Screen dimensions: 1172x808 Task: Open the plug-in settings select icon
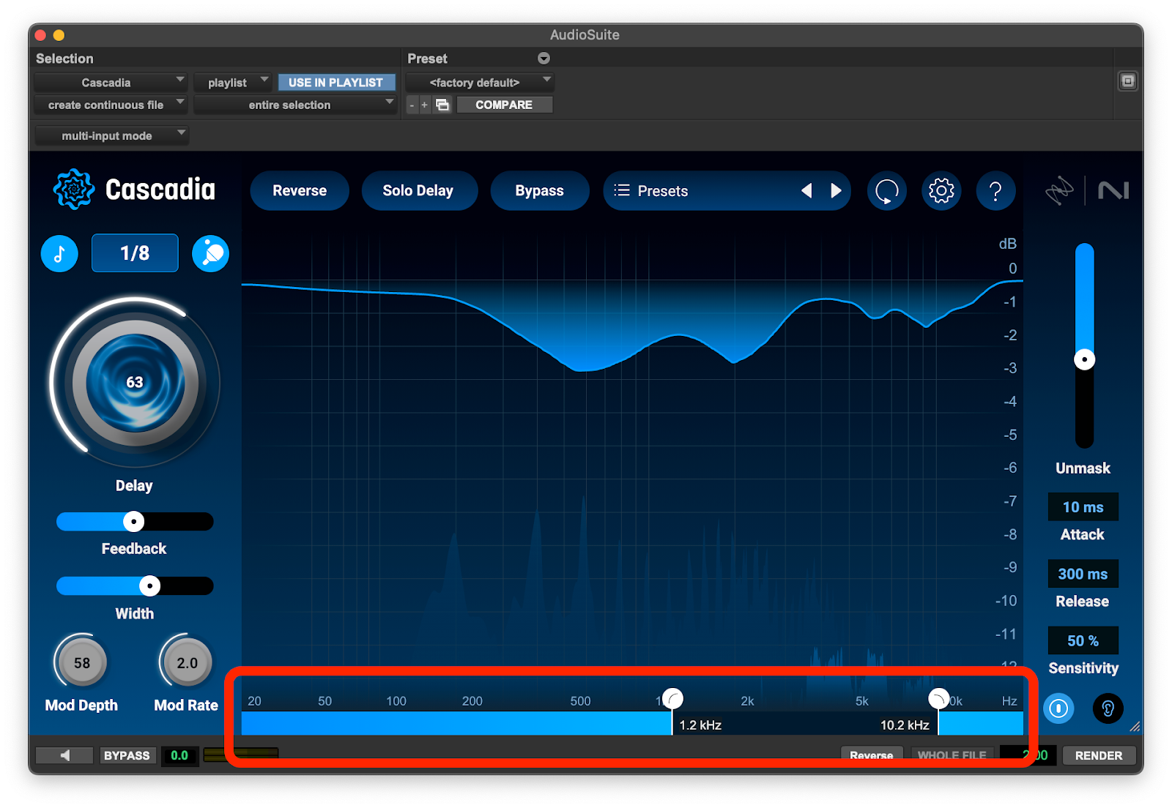click(442, 105)
